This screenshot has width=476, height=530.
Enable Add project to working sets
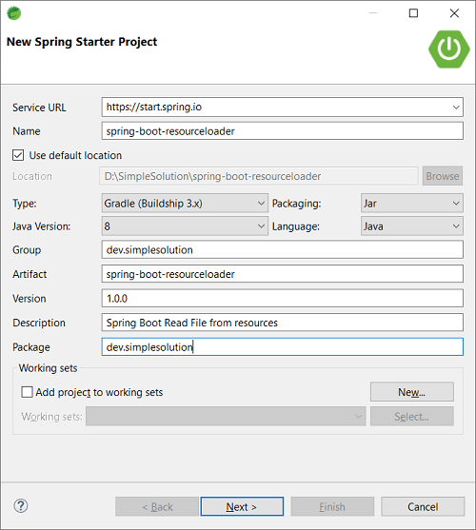[x=27, y=392]
